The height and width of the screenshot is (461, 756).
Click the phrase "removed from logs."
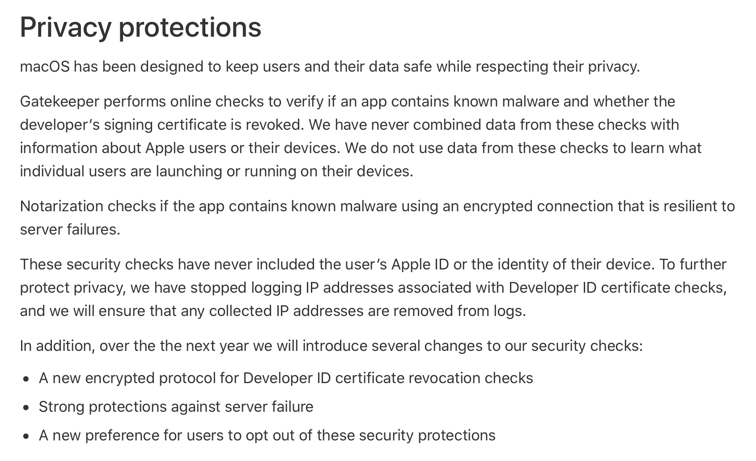pyautogui.click(x=459, y=311)
